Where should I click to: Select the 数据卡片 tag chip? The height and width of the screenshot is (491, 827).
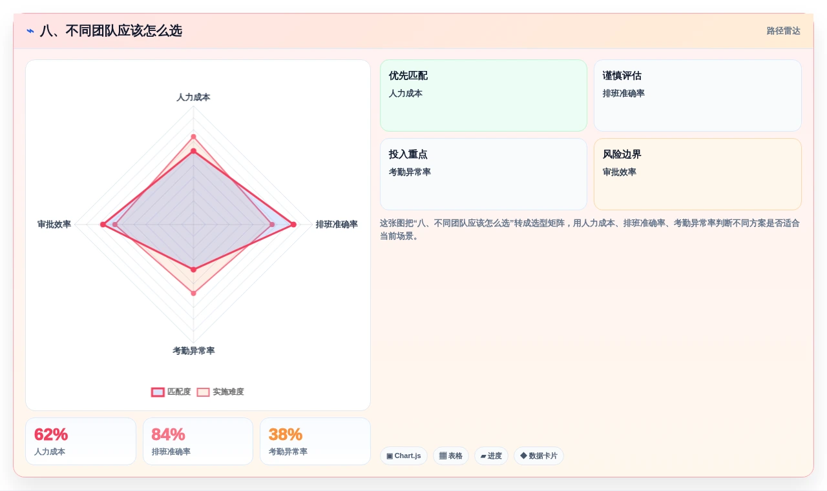(539, 456)
